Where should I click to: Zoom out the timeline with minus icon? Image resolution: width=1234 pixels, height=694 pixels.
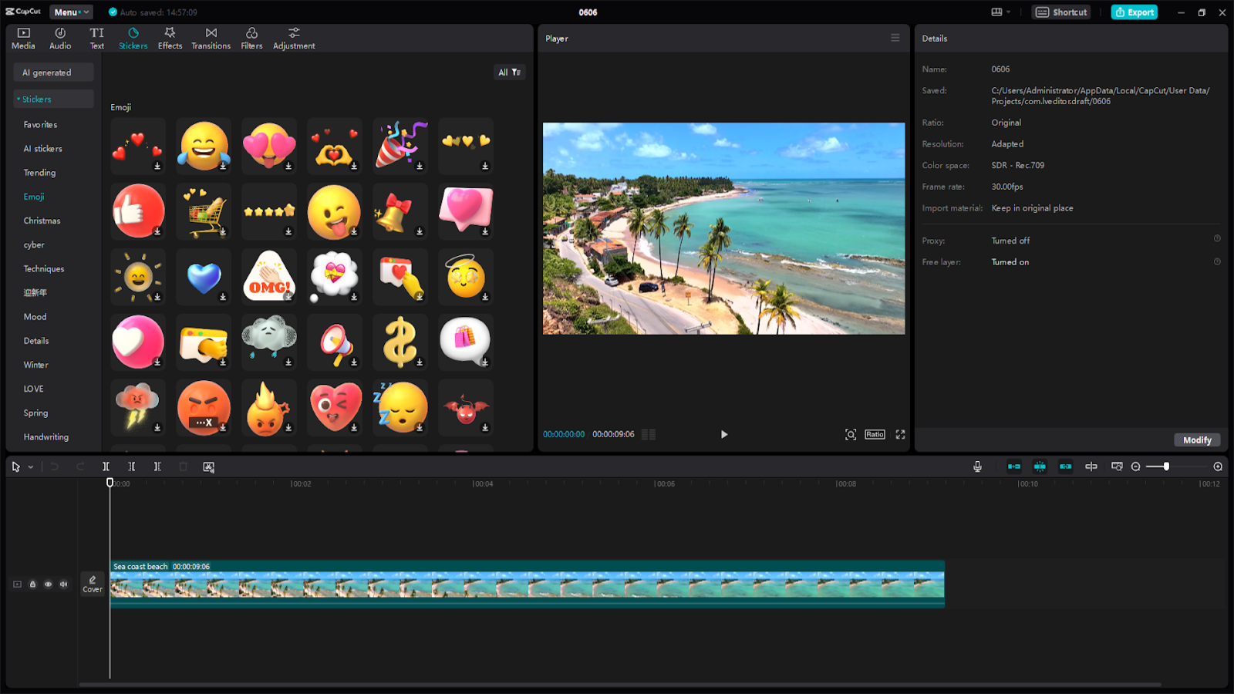point(1135,467)
